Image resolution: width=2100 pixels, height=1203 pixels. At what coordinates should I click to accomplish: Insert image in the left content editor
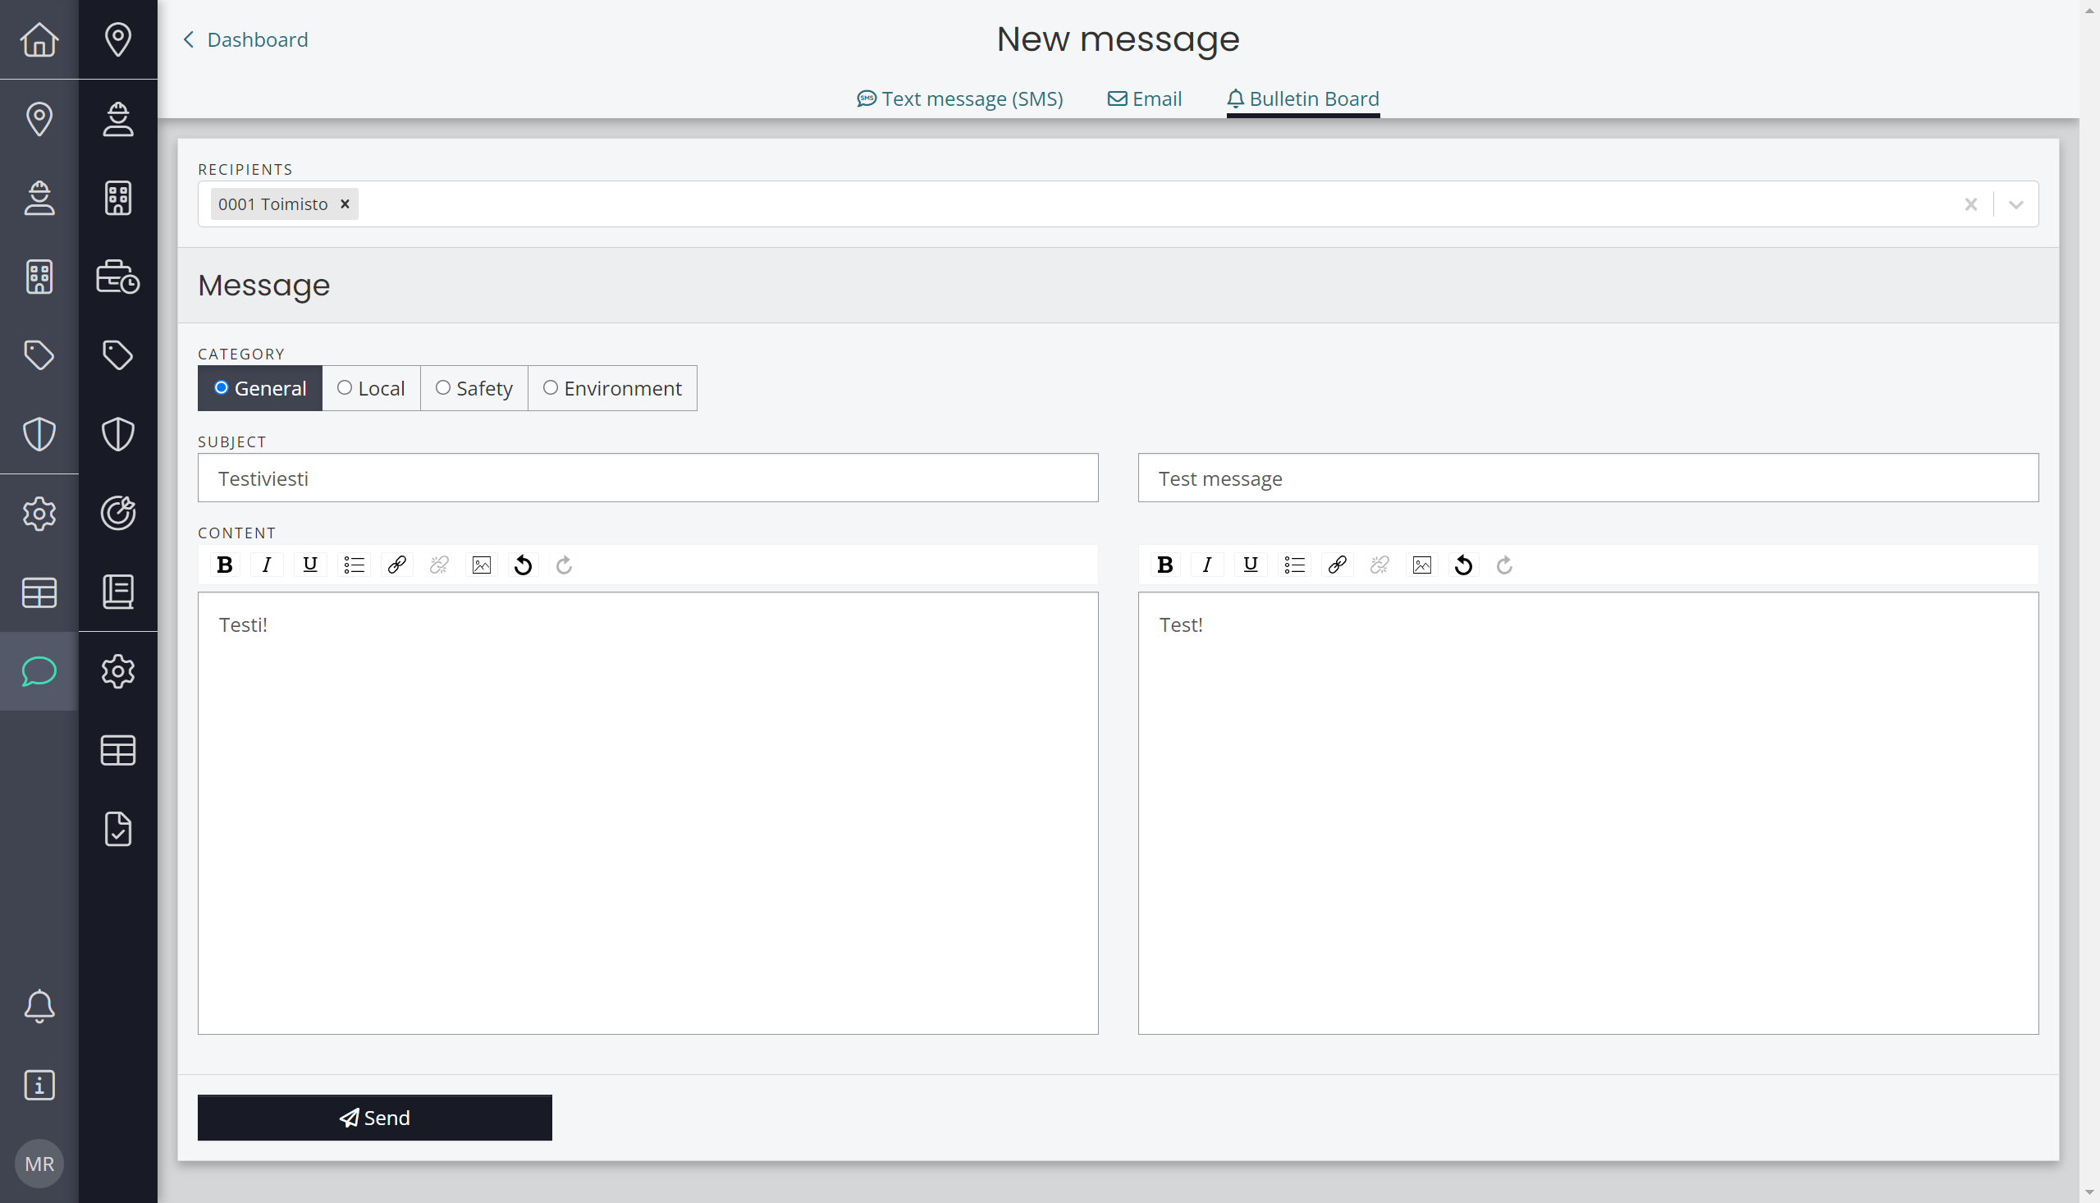482,565
